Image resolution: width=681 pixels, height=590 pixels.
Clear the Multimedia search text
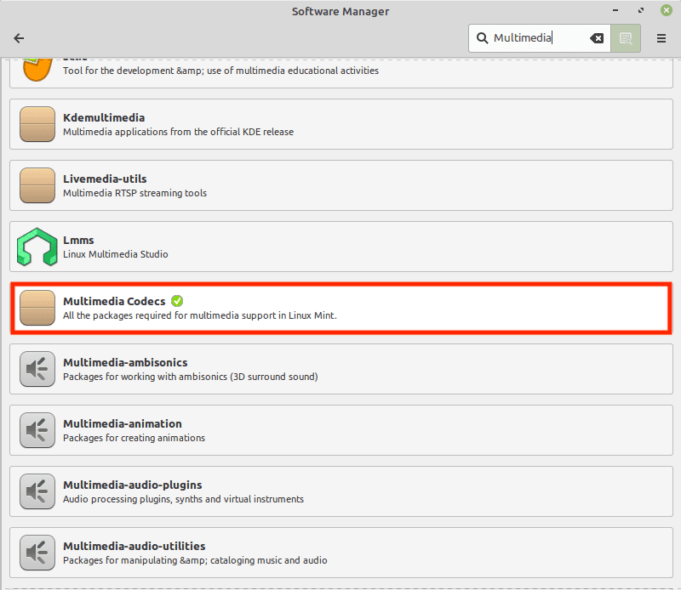point(597,38)
